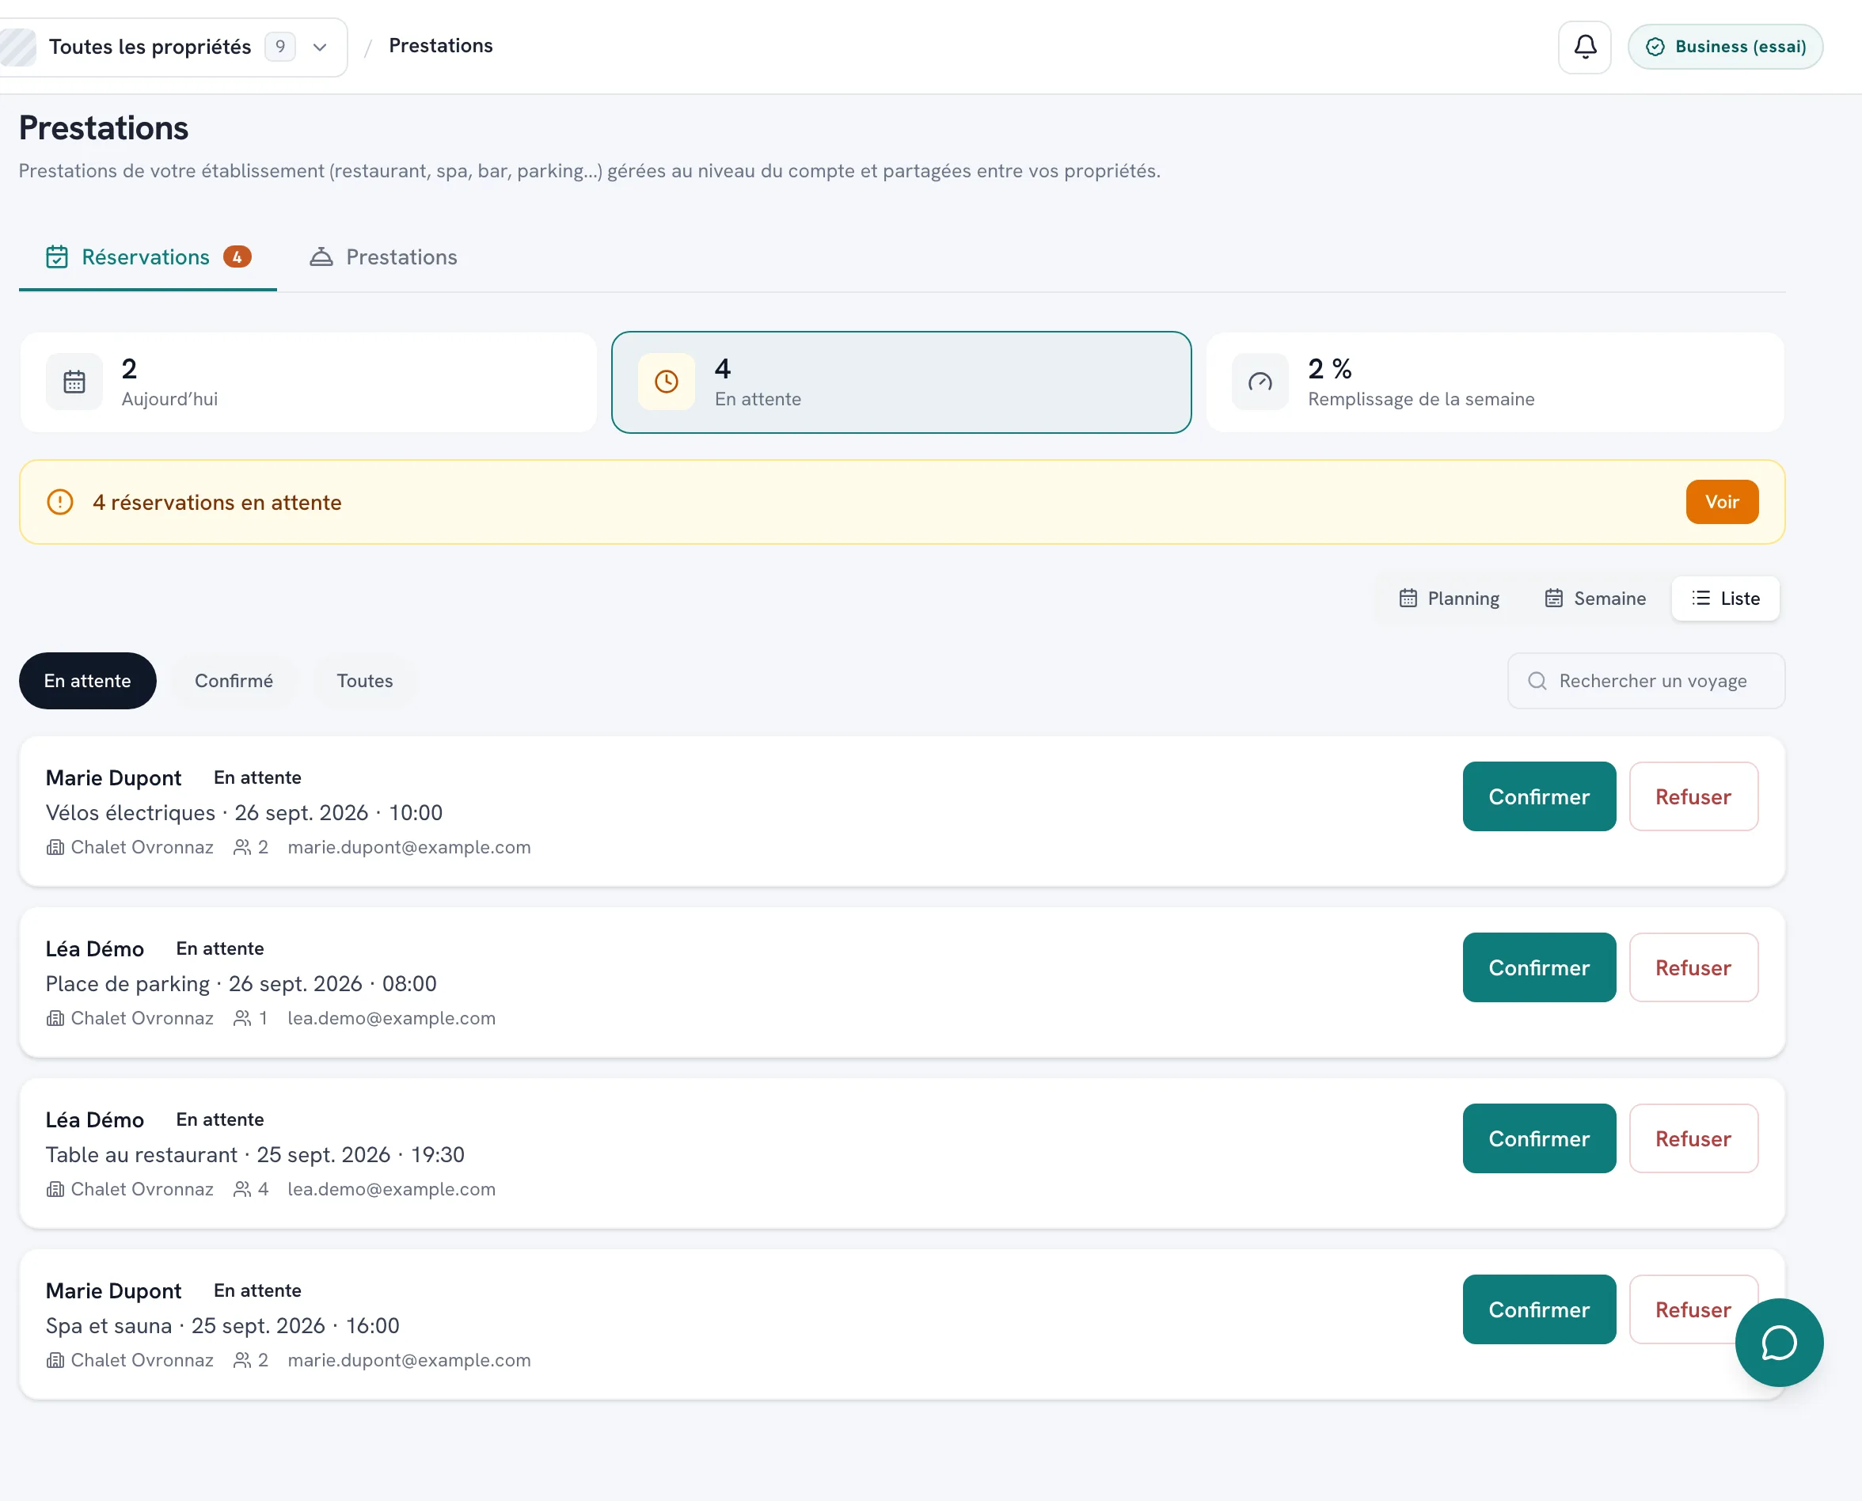The width and height of the screenshot is (1862, 1501).
Task: Click the warning icon in pending banner
Action: (x=59, y=501)
